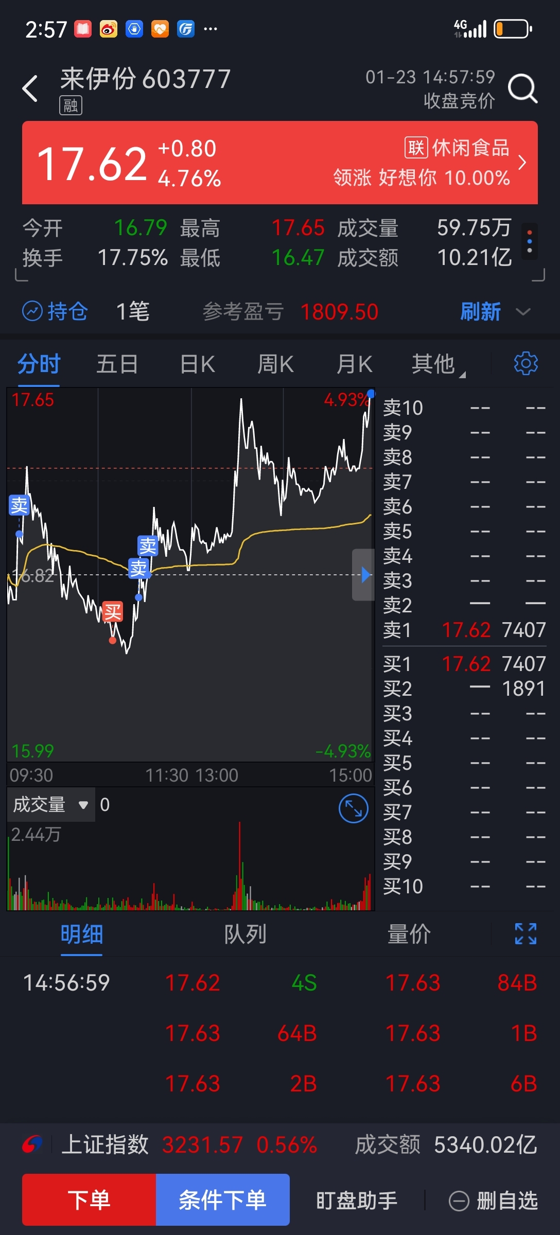Tap the 17.62 current price banner
The width and height of the screenshot is (560, 1235).
(x=280, y=163)
